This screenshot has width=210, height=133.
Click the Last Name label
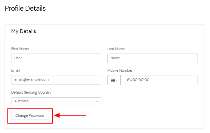[x=116, y=49]
